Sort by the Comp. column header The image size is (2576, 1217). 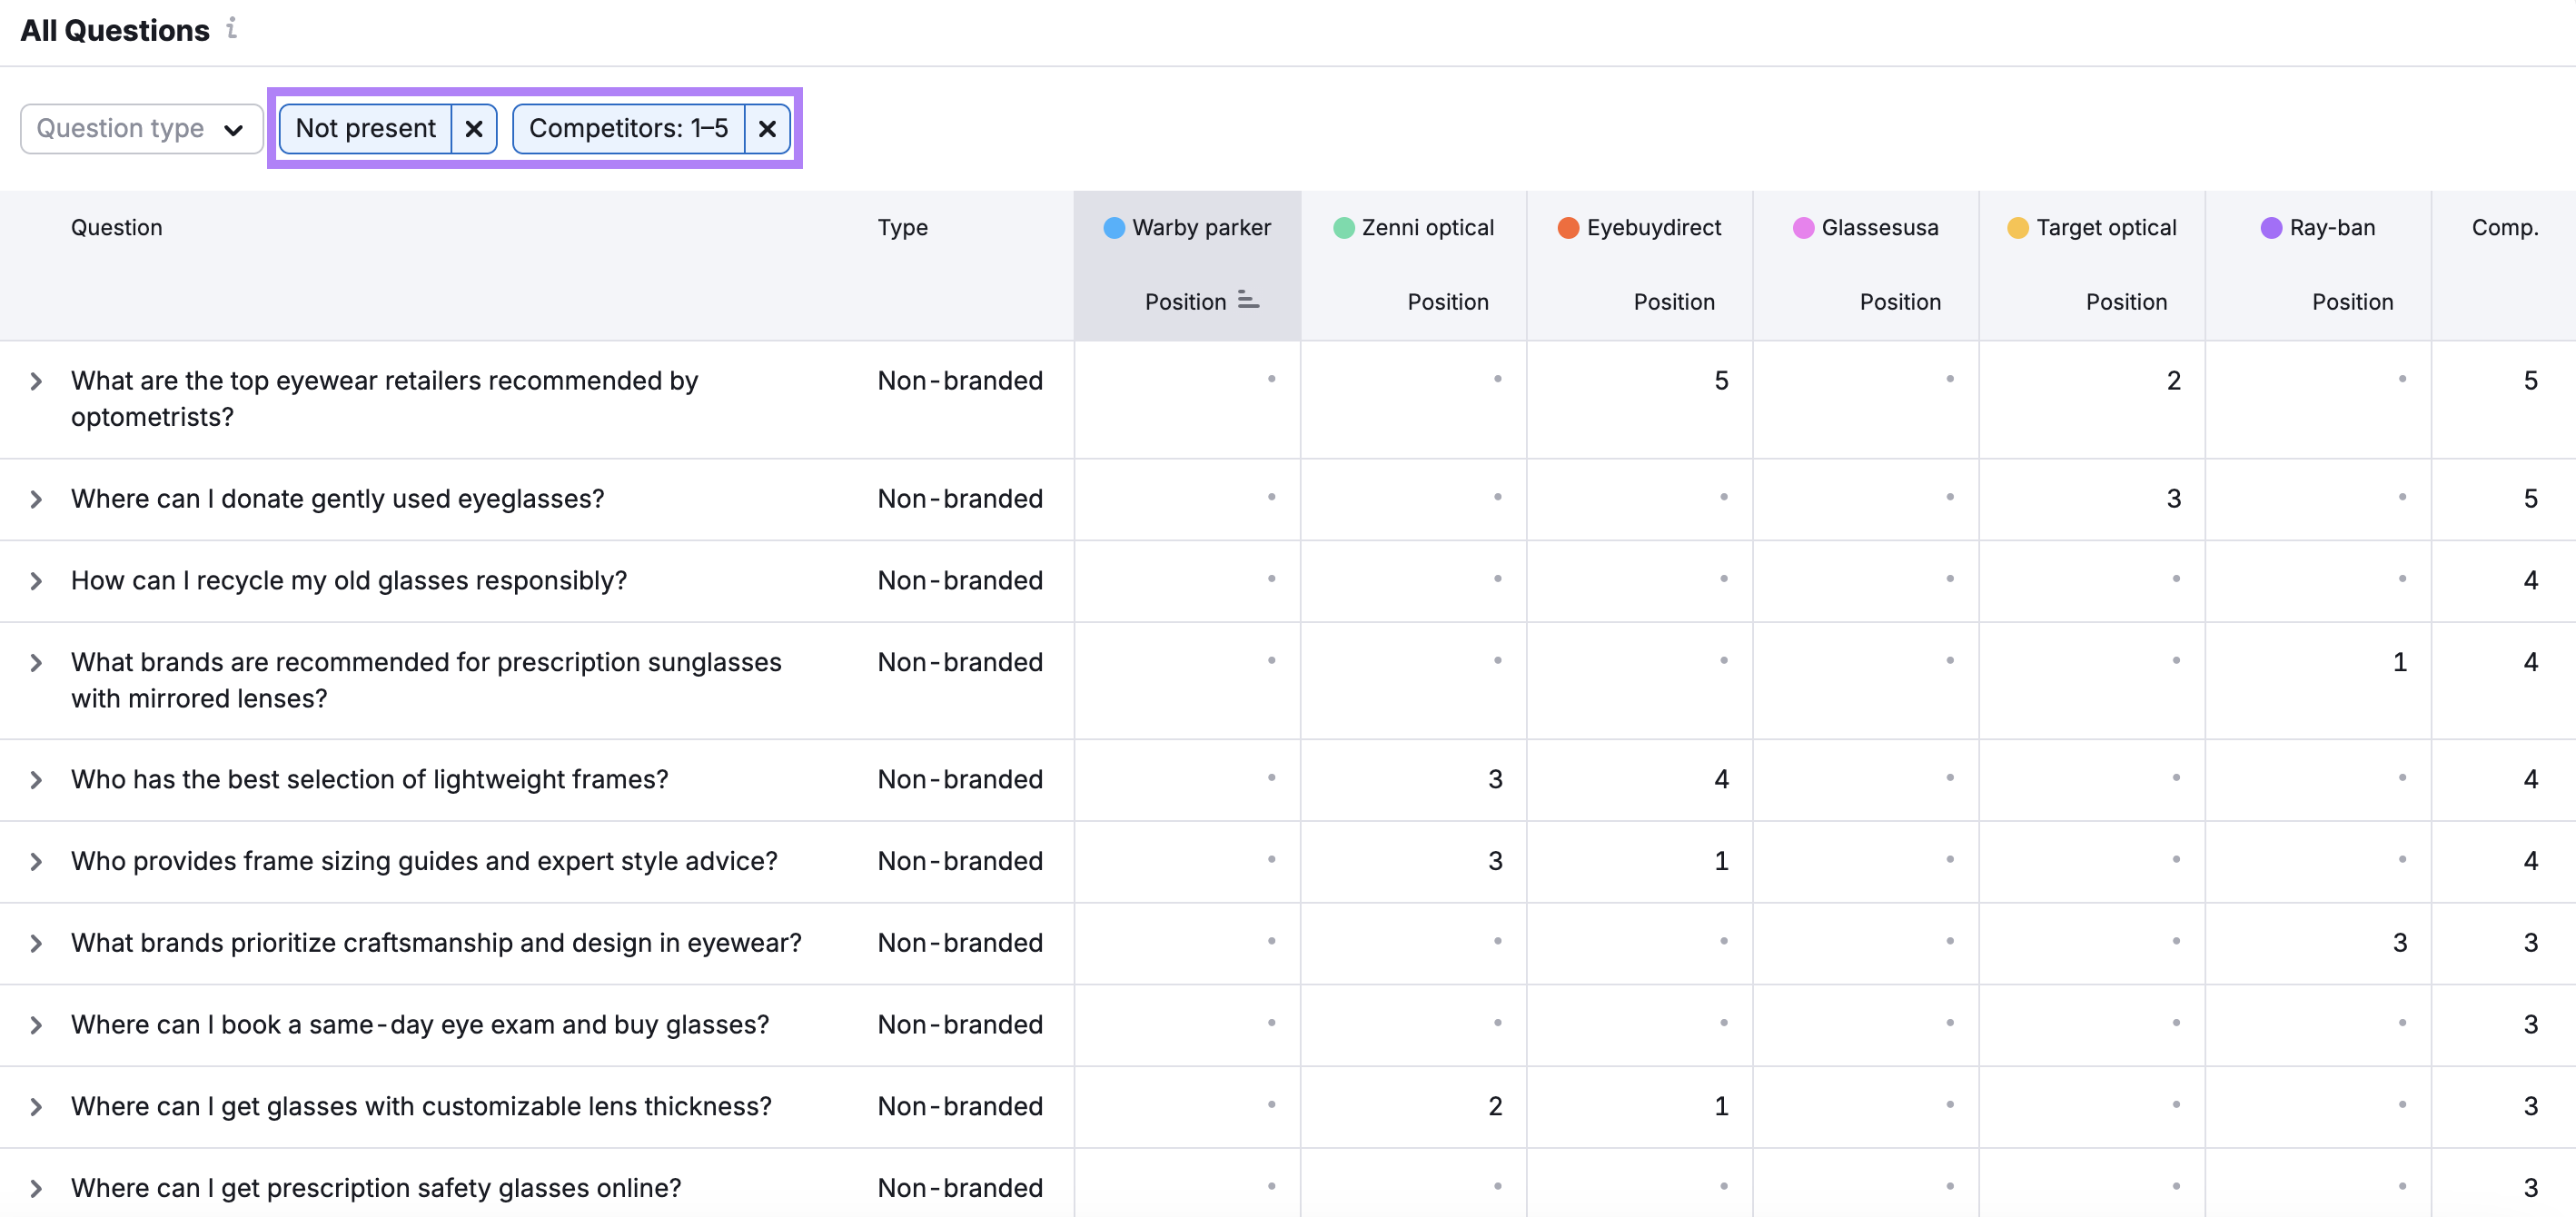tap(2504, 228)
